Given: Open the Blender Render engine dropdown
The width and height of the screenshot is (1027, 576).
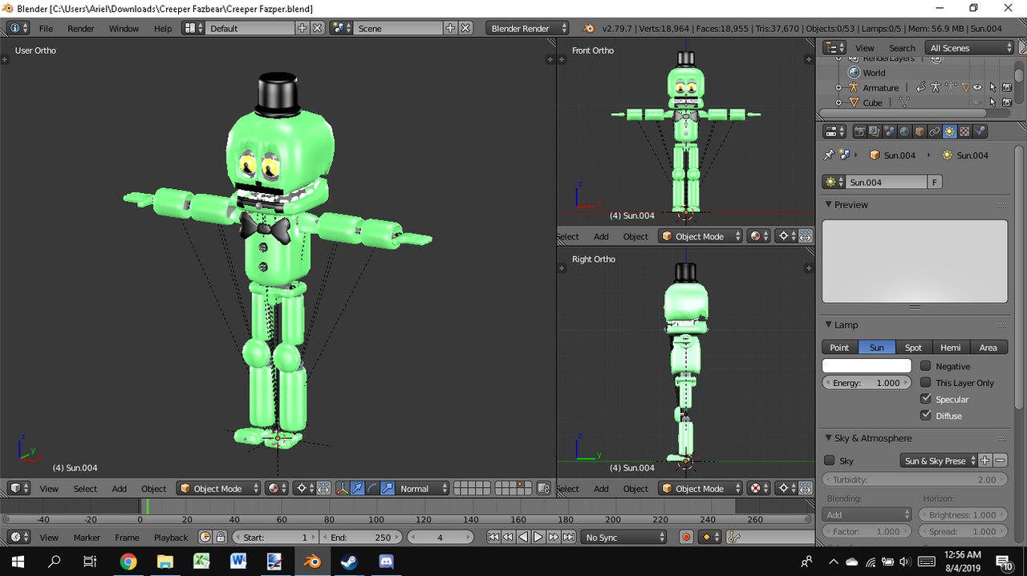Looking at the screenshot, I should [x=527, y=28].
